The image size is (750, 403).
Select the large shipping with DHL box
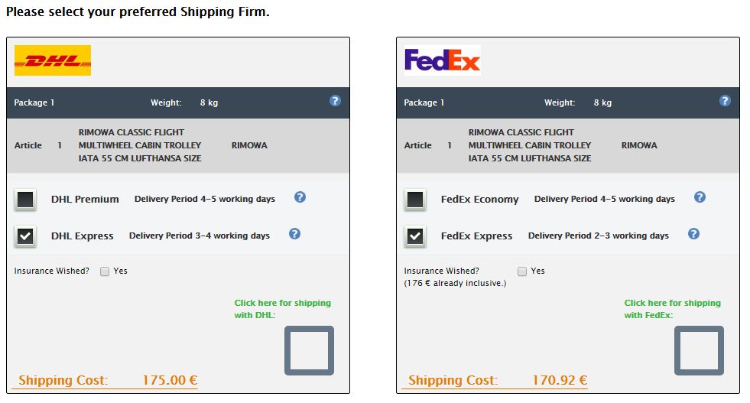pyautogui.click(x=309, y=350)
